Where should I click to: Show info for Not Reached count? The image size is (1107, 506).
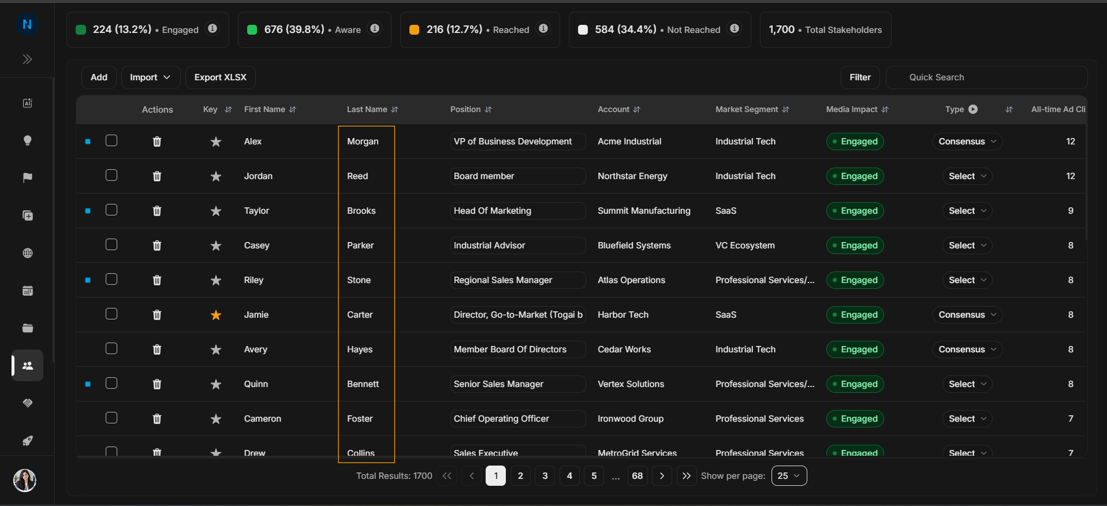pyautogui.click(x=735, y=28)
